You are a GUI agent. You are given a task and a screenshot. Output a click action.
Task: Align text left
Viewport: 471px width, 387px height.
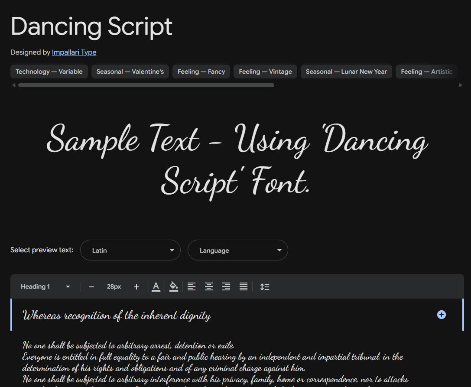click(x=192, y=286)
